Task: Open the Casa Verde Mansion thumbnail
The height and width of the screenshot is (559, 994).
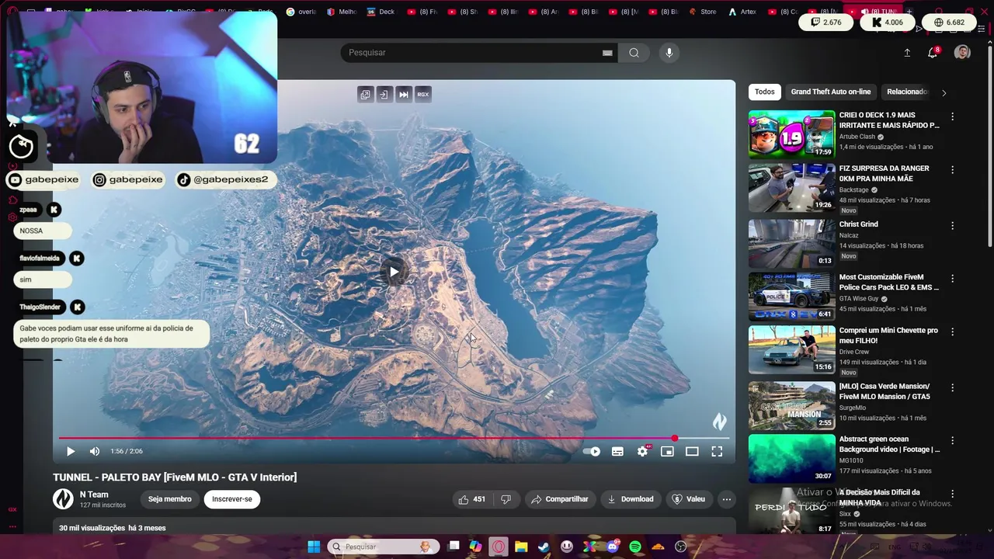Action: coord(791,405)
